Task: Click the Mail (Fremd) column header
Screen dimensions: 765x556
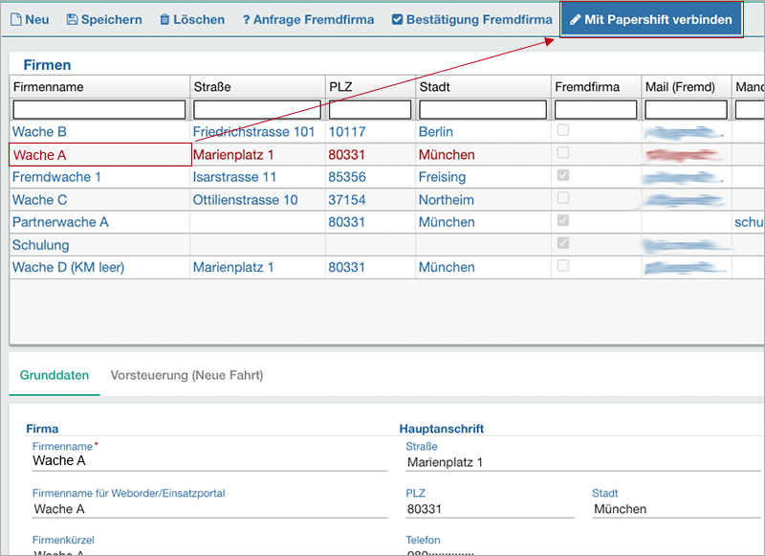Action: [686, 87]
